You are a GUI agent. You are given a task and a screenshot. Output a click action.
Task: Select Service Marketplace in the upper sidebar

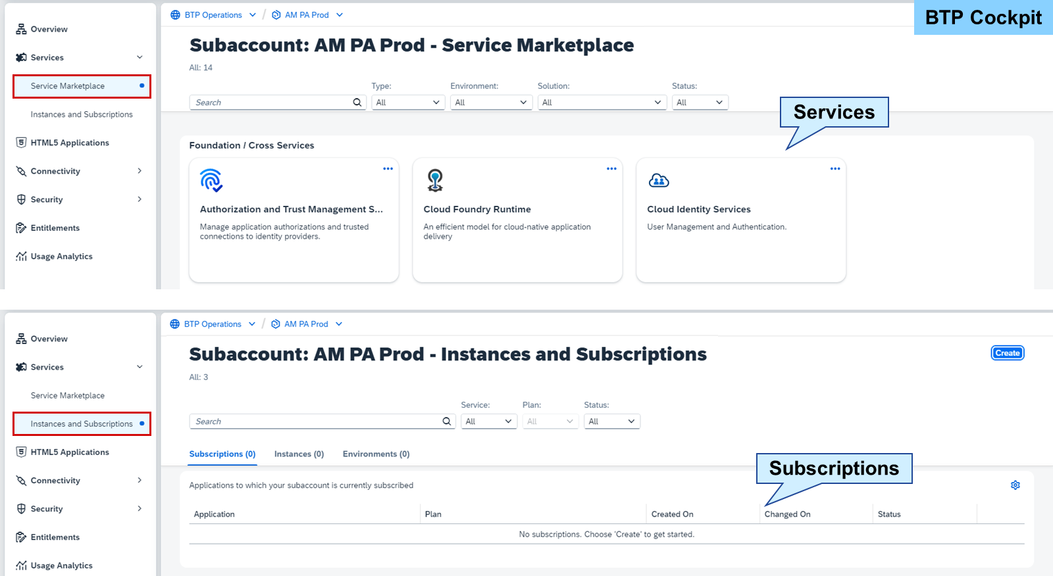[x=82, y=86]
